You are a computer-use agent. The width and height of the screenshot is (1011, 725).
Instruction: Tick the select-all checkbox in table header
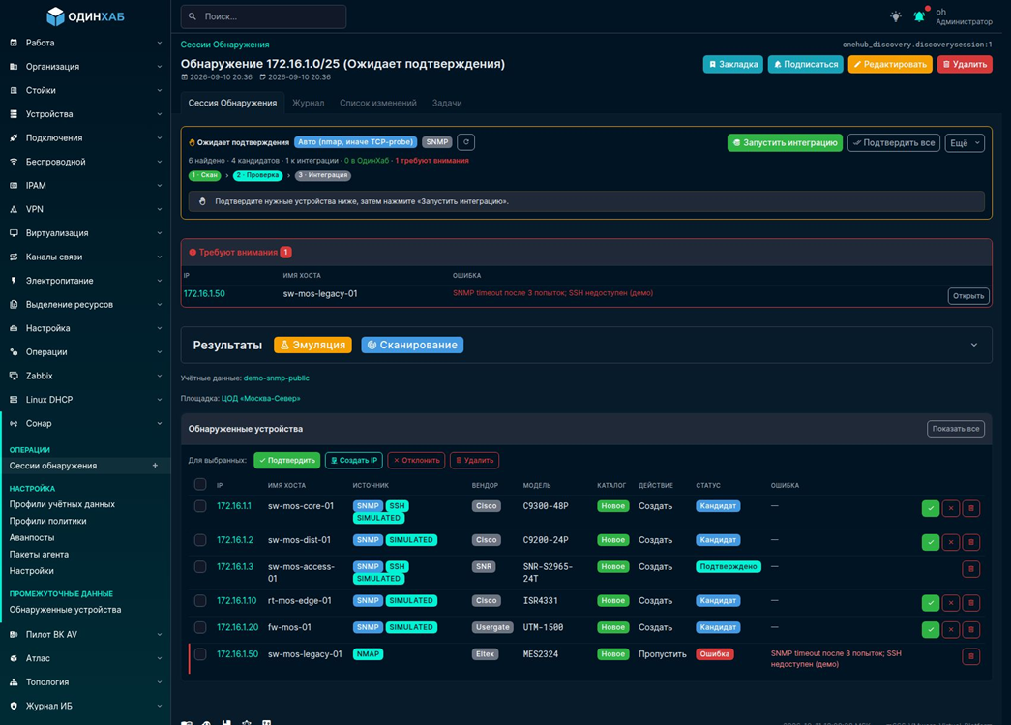pyautogui.click(x=200, y=484)
